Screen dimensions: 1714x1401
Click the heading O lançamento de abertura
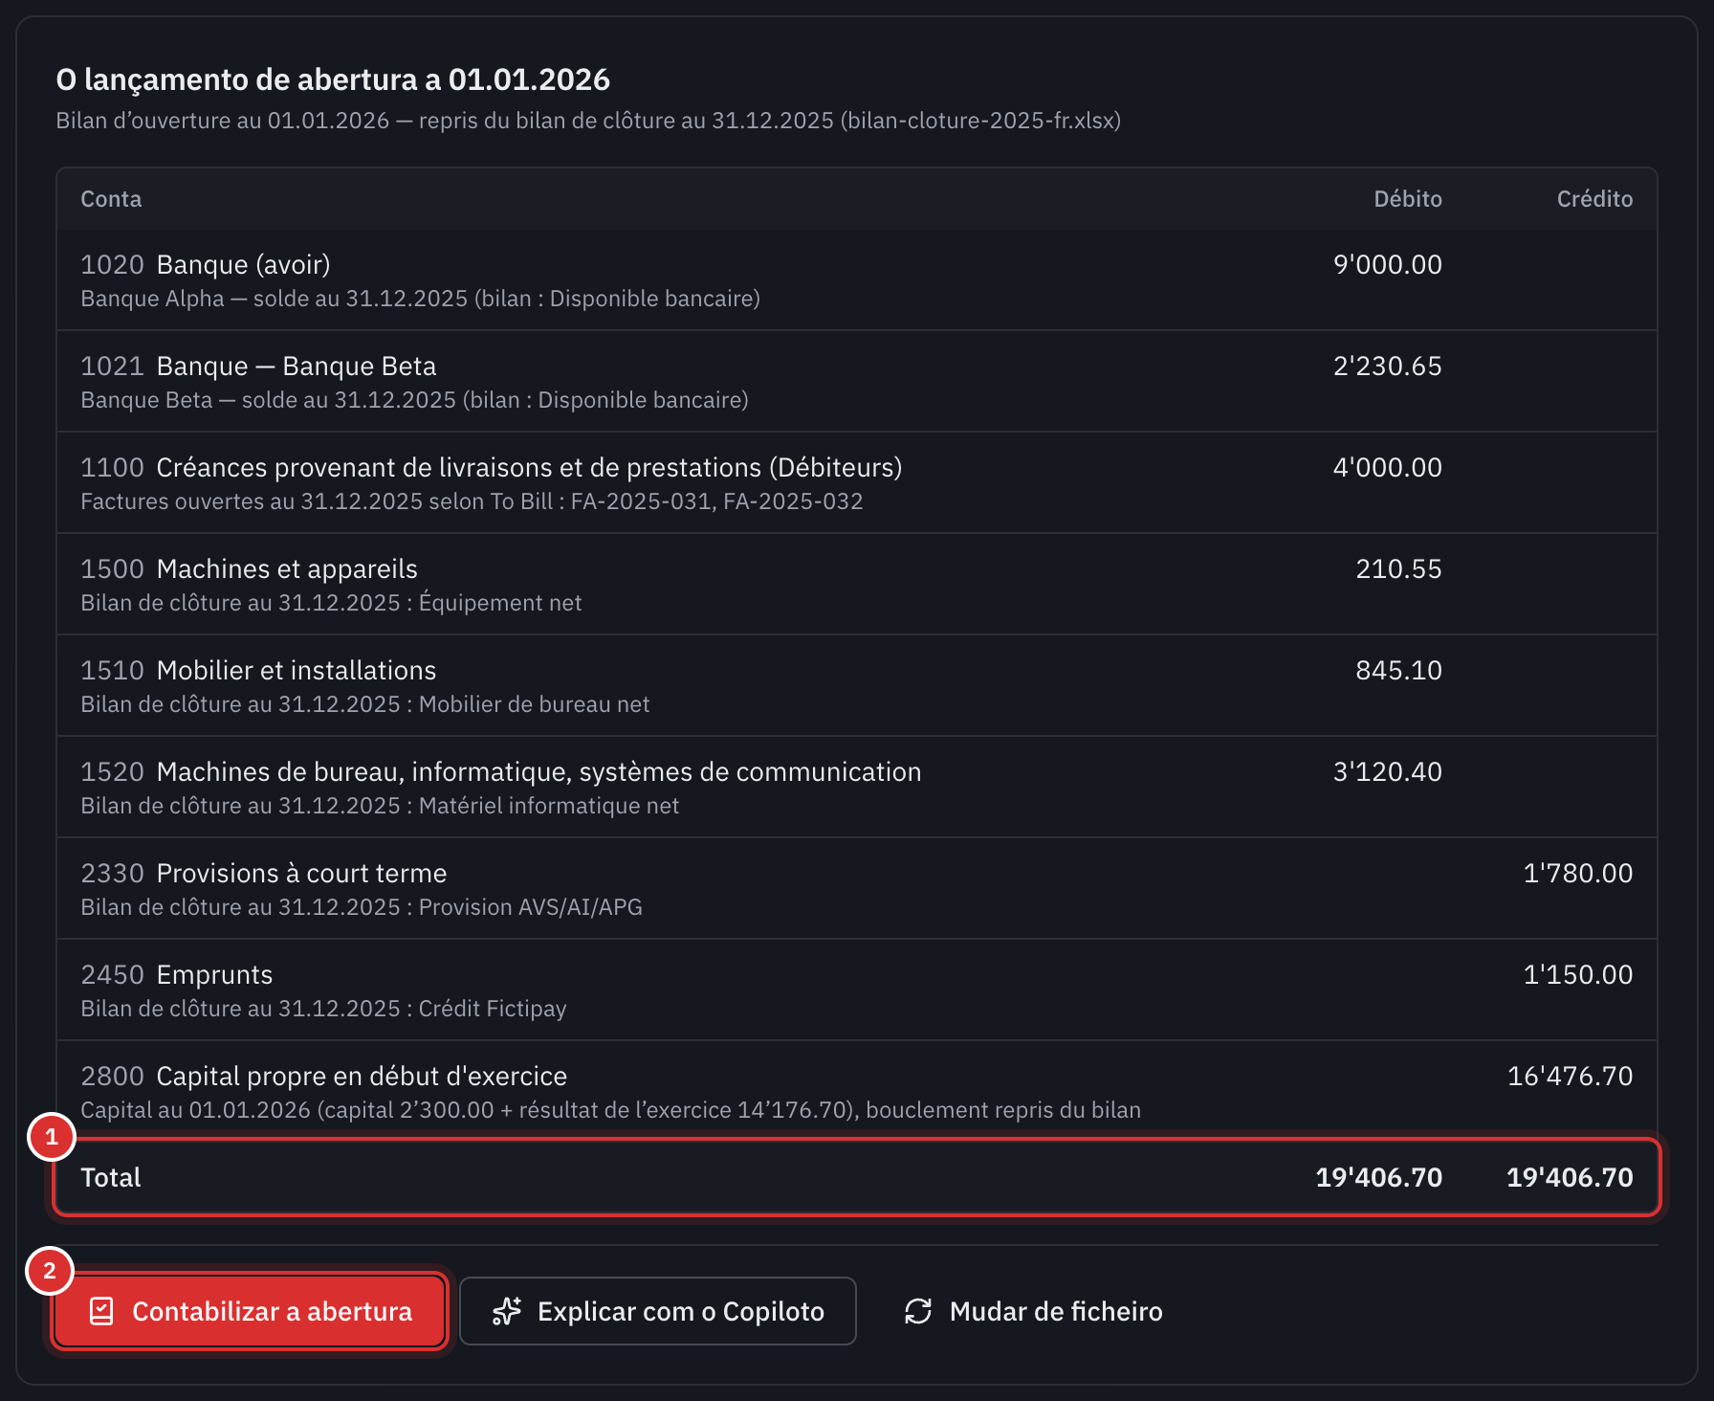[x=333, y=79]
